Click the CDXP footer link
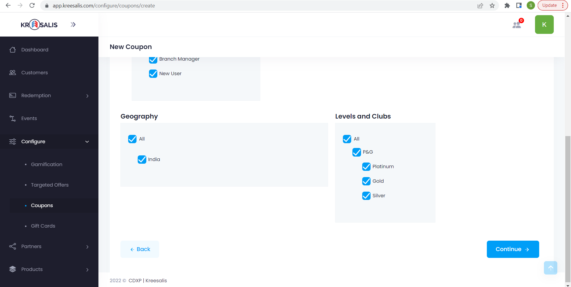The height and width of the screenshot is (287, 571). [135, 280]
